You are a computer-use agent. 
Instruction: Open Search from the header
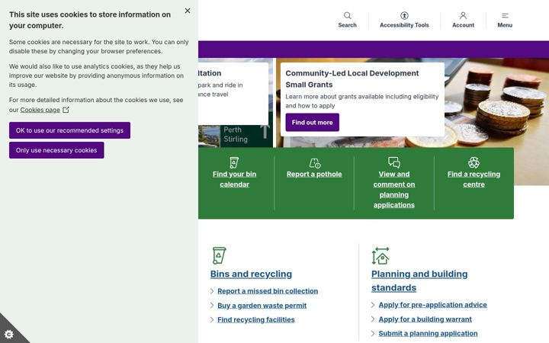click(x=348, y=20)
